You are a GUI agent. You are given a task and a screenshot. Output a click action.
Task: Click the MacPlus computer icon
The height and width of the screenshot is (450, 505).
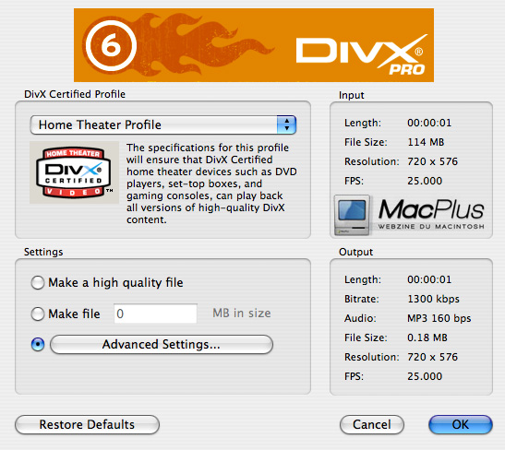coord(352,215)
